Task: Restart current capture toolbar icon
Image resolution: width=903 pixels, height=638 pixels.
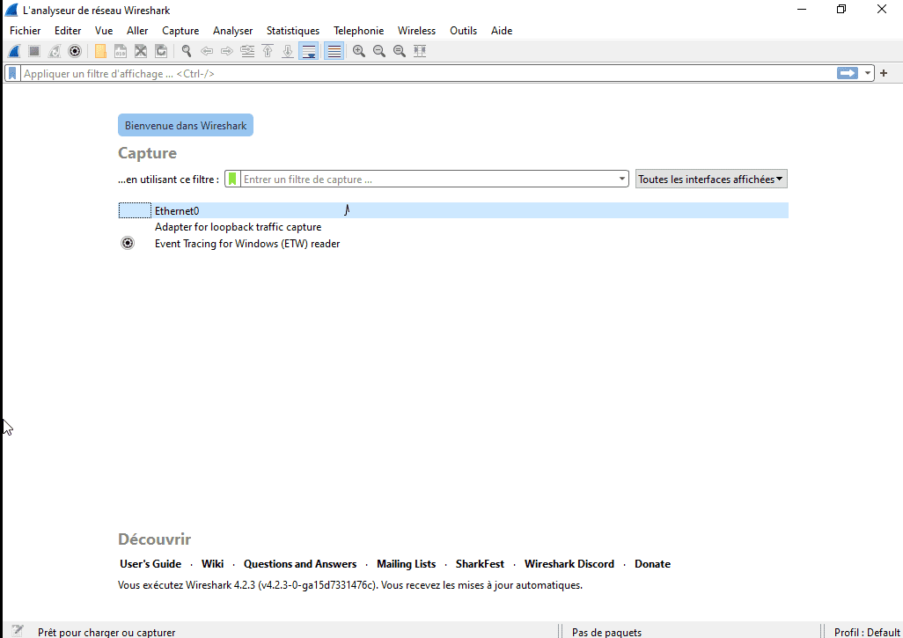Action: point(55,51)
